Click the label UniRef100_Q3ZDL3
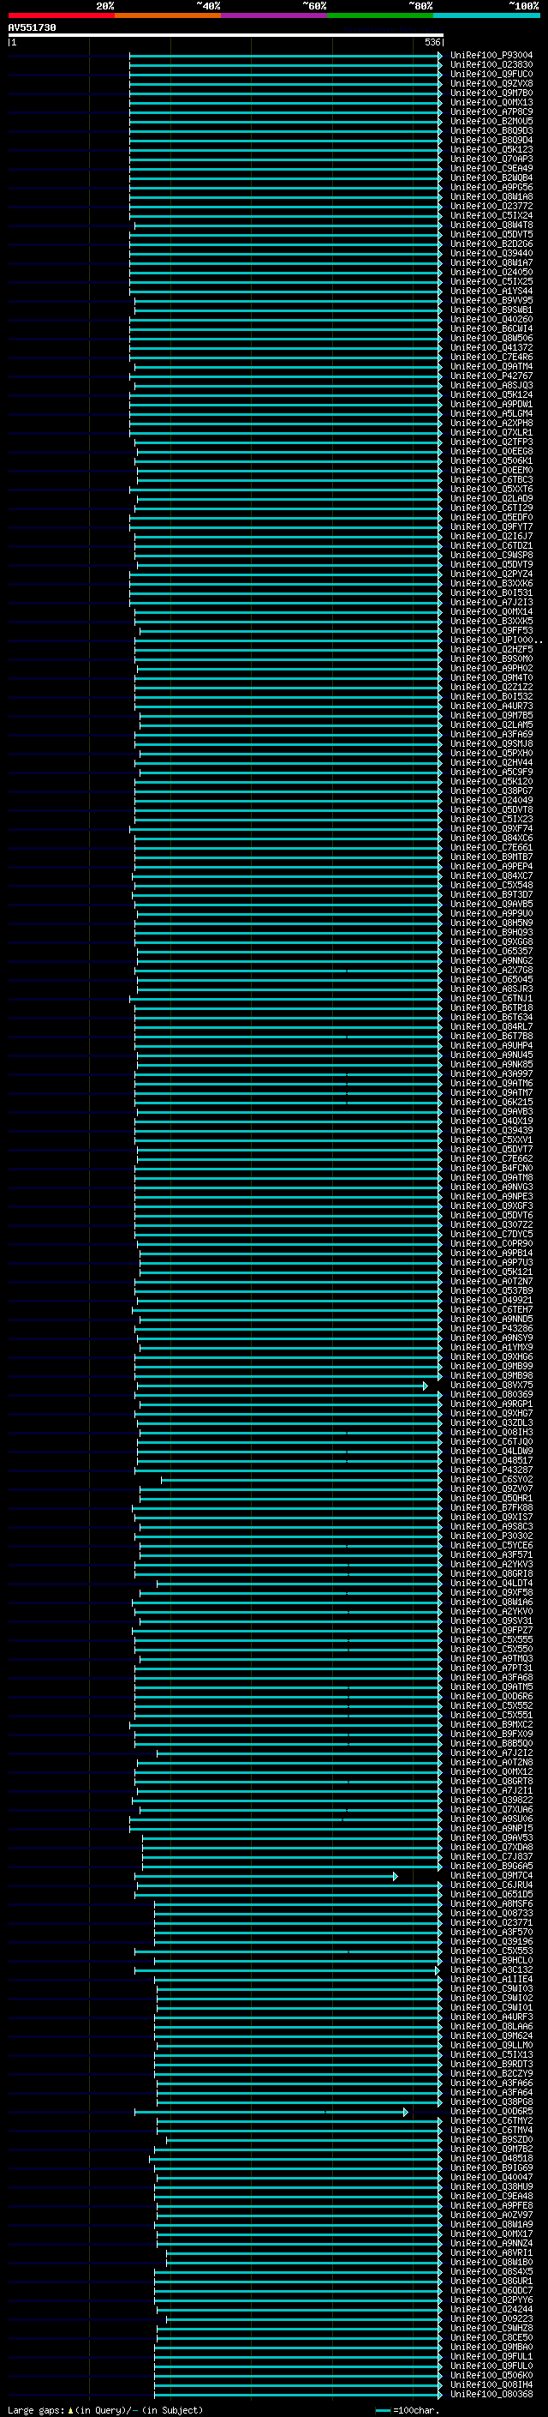 [x=491, y=1423]
